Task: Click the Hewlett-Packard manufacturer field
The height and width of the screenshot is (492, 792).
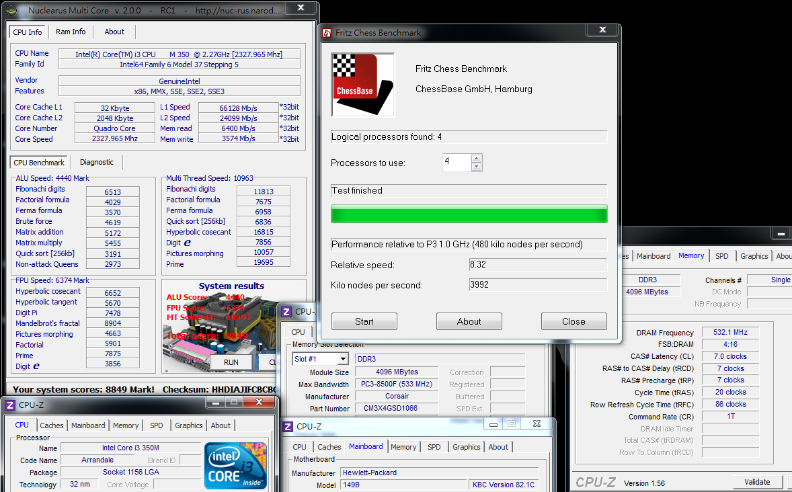Action: pos(440,473)
